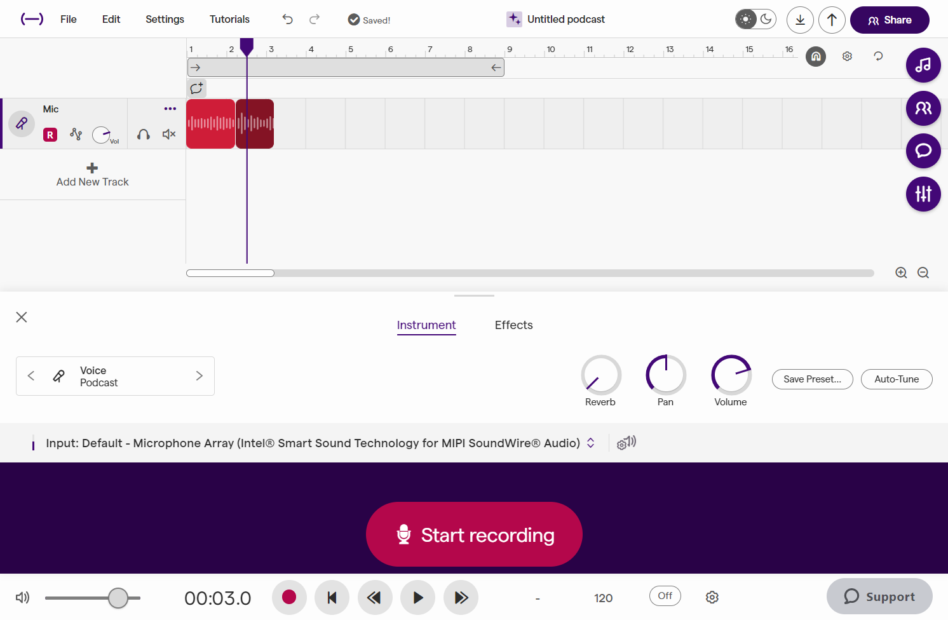Switch to the Instrument tab

[426, 325]
